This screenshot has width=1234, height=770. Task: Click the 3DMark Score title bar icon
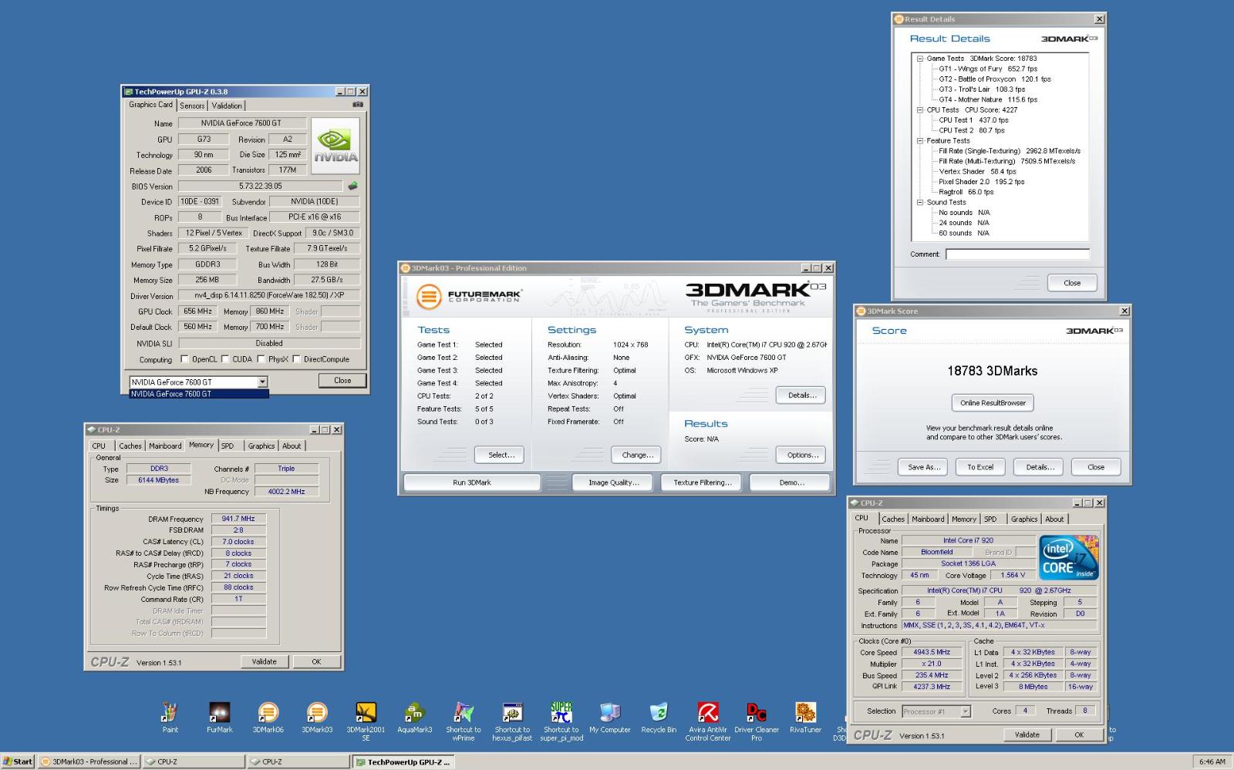coord(861,311)
